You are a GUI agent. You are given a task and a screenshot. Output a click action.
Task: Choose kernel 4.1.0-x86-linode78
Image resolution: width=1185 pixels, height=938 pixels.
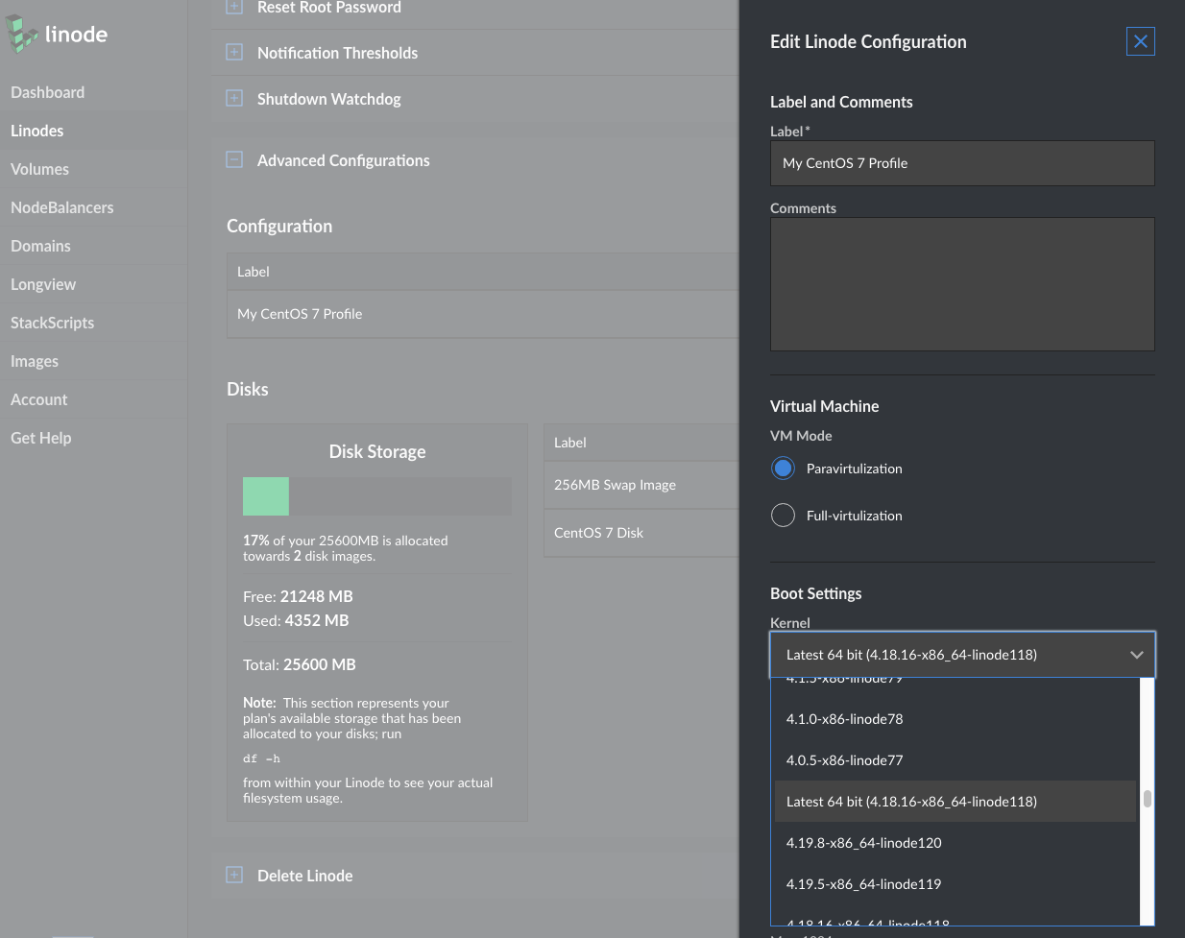coord(955,719)
